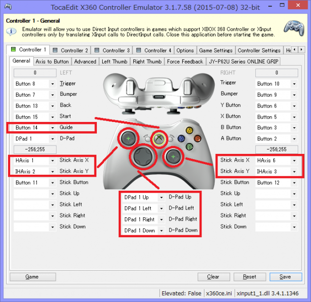Screen dimensions: 311x302
Task: Click the Xbox Guide button on controller image
Action: pyautogui.click(x=158, y=138)
